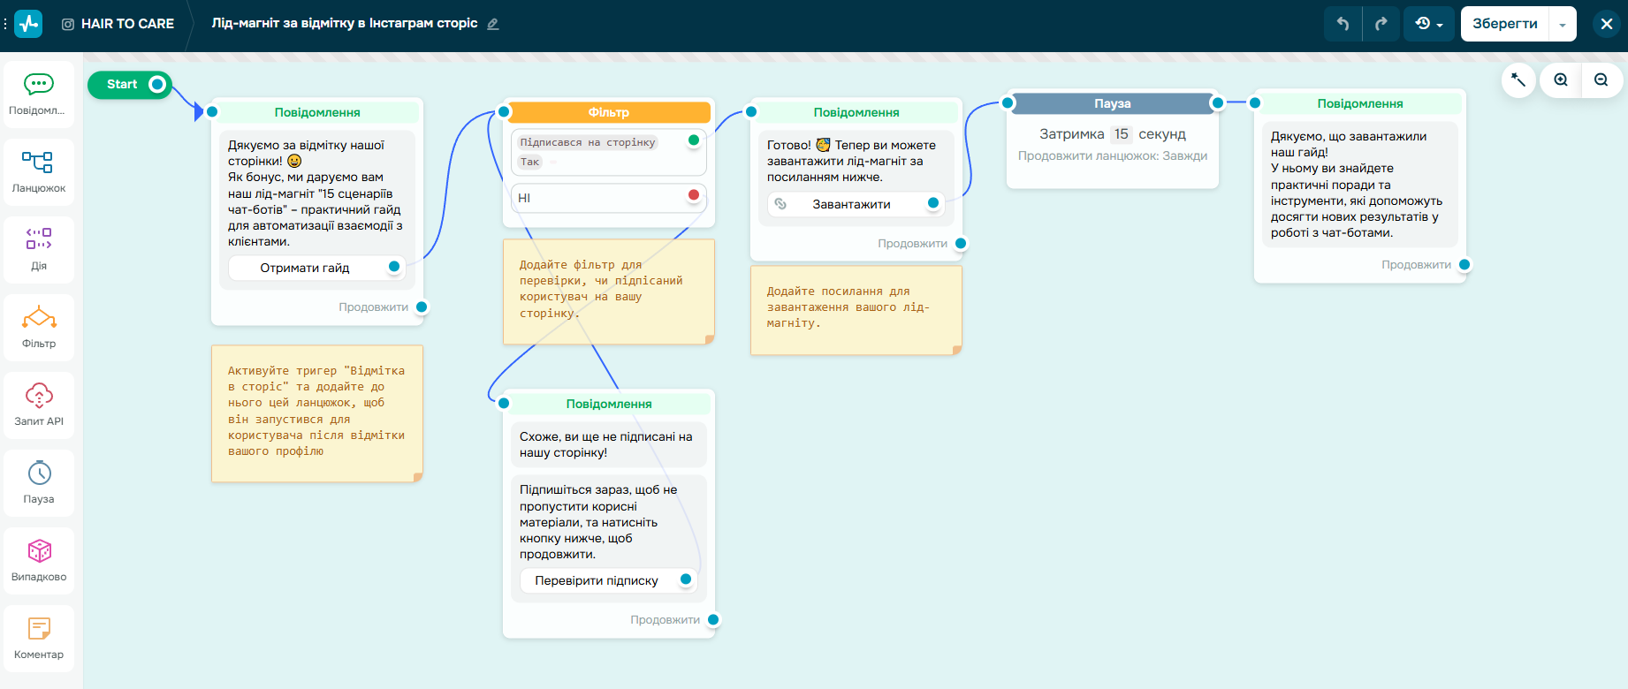Screen dimensions: 1628x689
Task: Click the Зберегти save button
Action: point(1505,24)
